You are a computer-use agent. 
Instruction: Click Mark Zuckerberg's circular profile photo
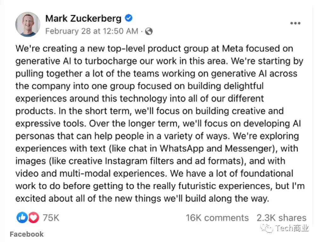pos(27,24)
